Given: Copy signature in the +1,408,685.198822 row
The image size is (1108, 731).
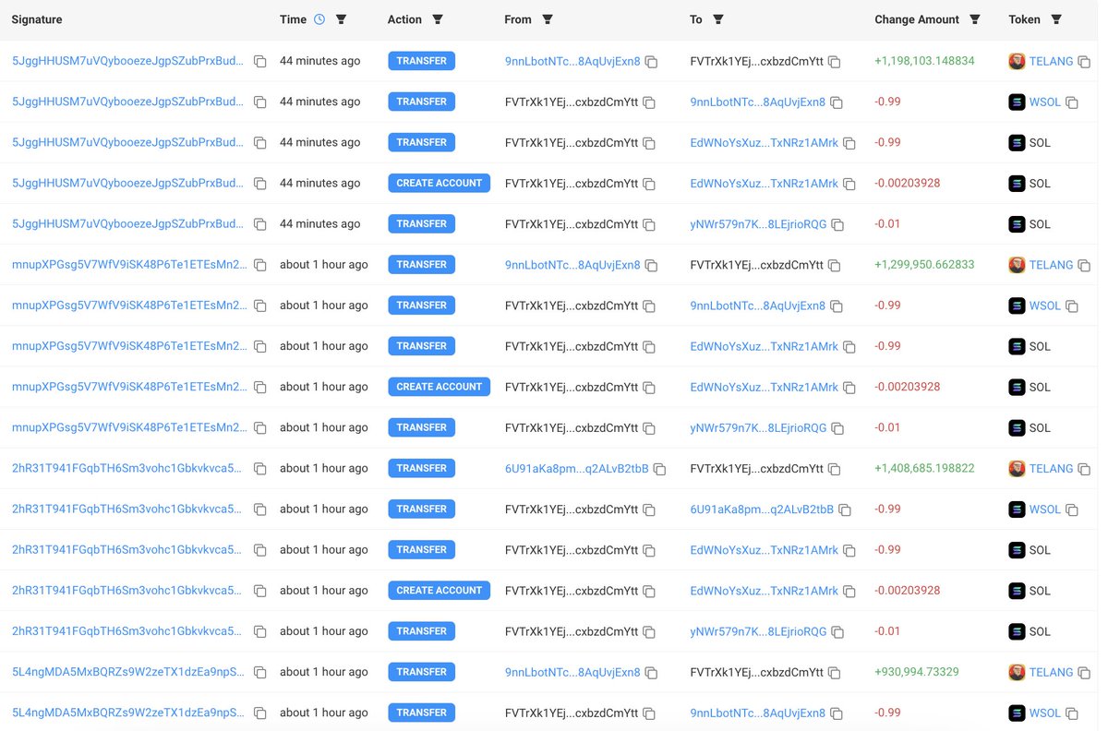Looking at the screenshot, I should [260, 469].
